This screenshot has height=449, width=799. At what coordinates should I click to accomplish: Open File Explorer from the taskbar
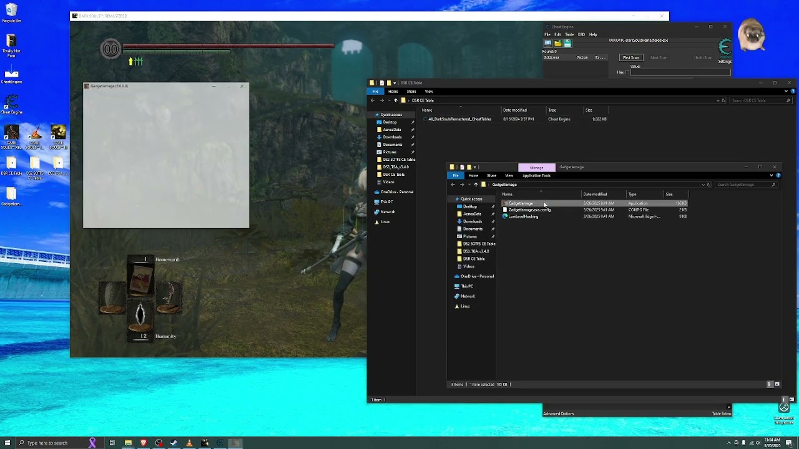[128, 443]
